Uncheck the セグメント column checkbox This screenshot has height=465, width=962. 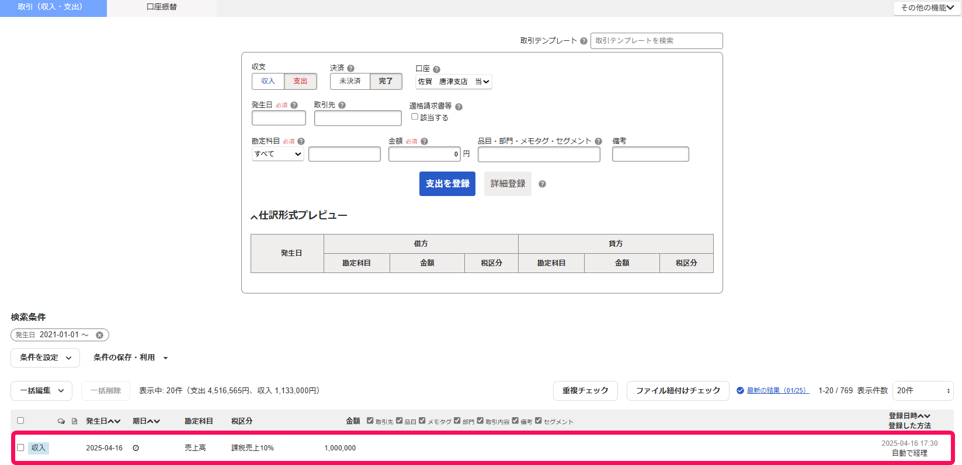(x=539, y=420)
